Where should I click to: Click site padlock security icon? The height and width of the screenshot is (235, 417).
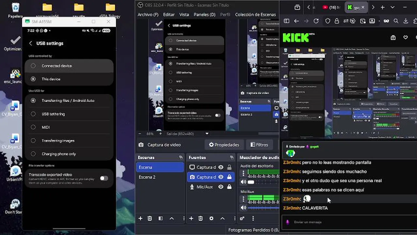(337, 21)
